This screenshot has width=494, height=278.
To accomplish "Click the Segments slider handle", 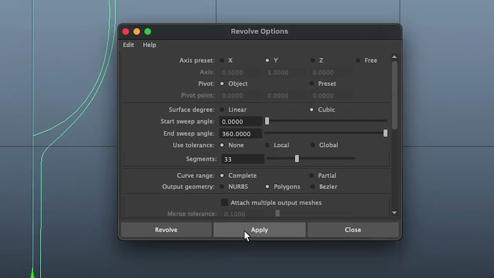I will (297, 159).
